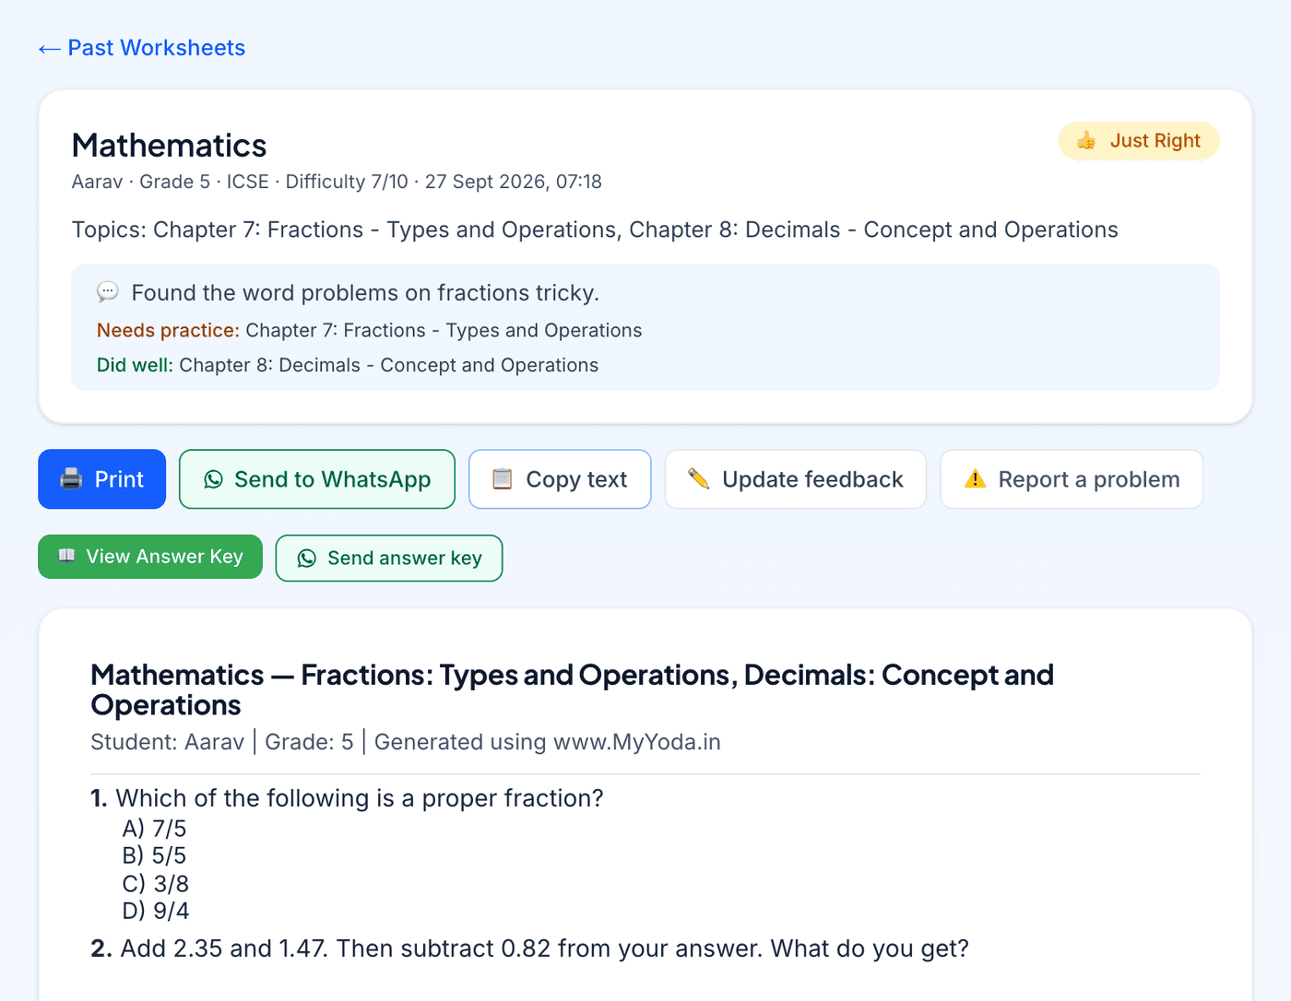This screenshot has width=1291, height=1001.
Task: Click question 2 'Add 2.35 and 1.47'
Action: click(529, 948)
